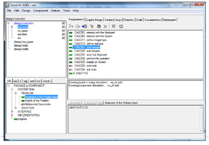Switch to the Checkers tab
This screenshot has height=145, width=209.
129,20
